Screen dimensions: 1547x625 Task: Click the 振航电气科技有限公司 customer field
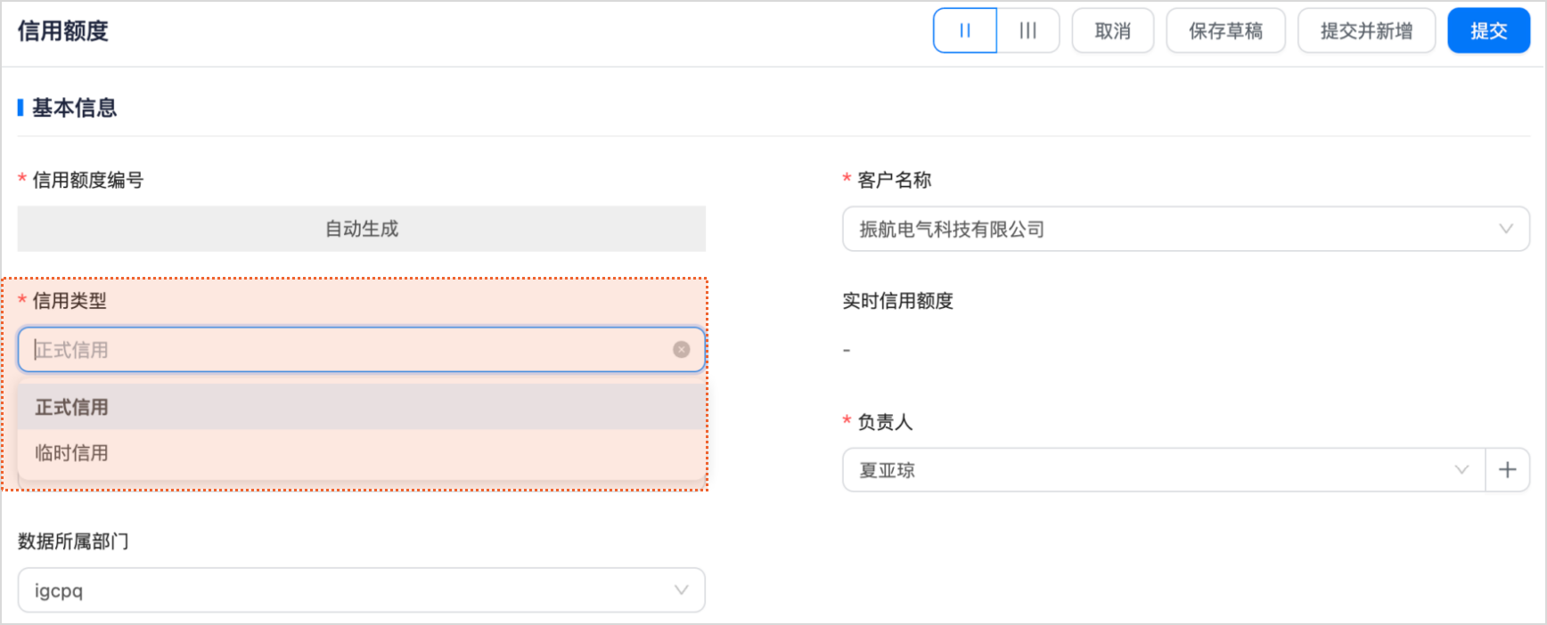1158,229
